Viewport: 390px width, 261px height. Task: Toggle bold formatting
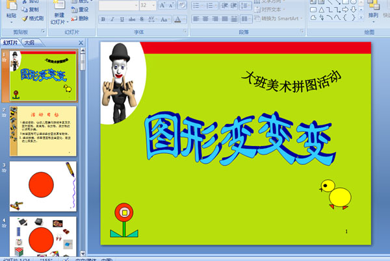pos(103,19)
